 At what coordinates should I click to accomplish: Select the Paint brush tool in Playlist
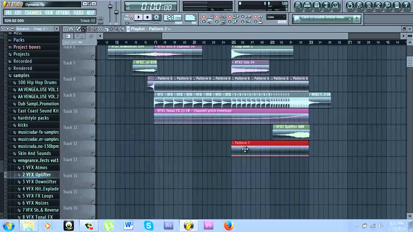(x=84, y=29)
